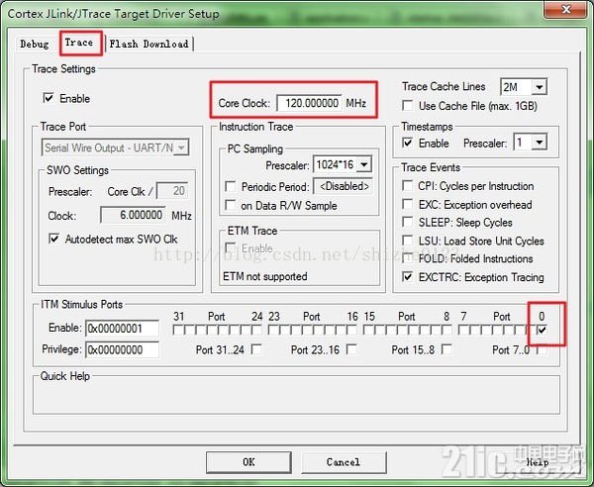Toggle Timestamps Enable checkbox

pos(408,144)
